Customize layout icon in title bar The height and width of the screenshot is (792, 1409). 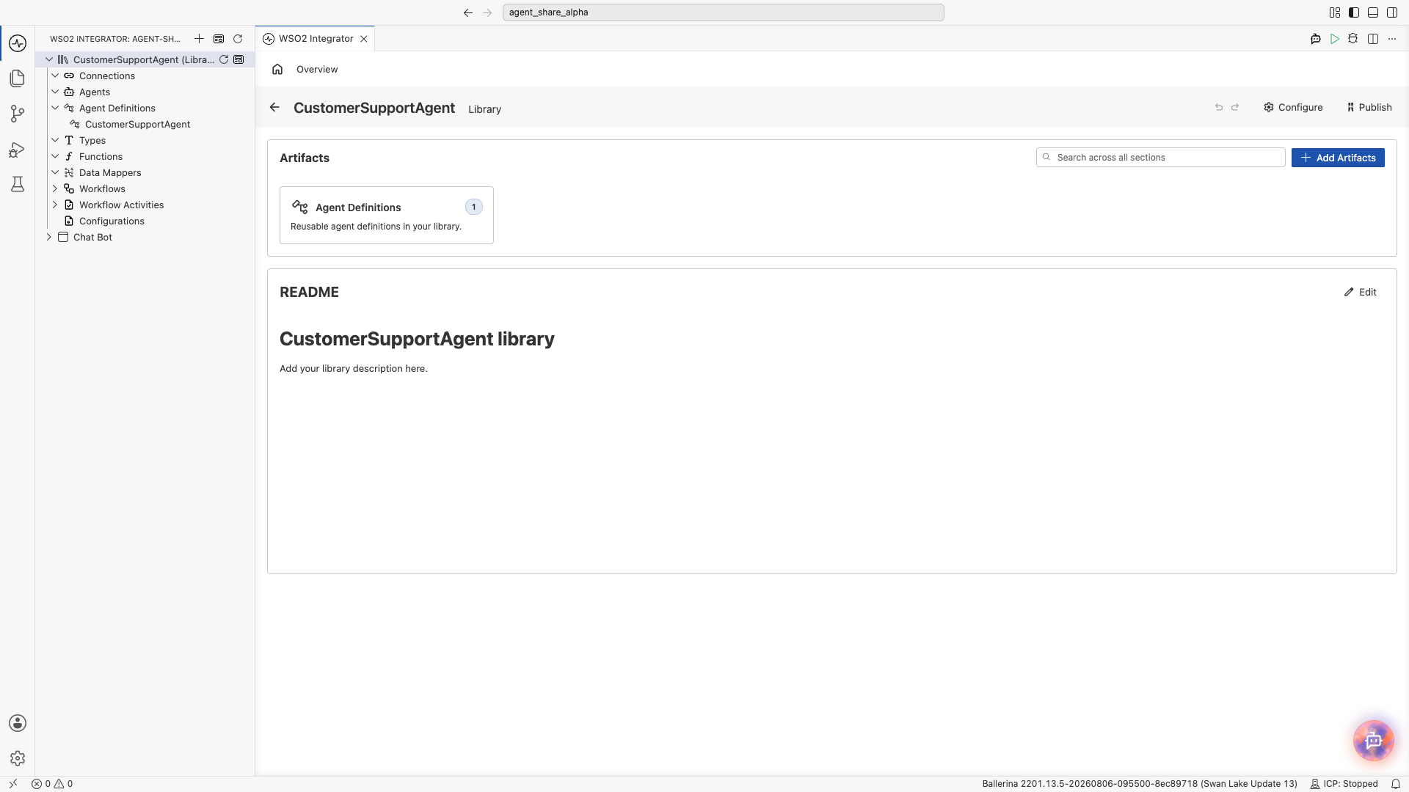coord(1335,12)
